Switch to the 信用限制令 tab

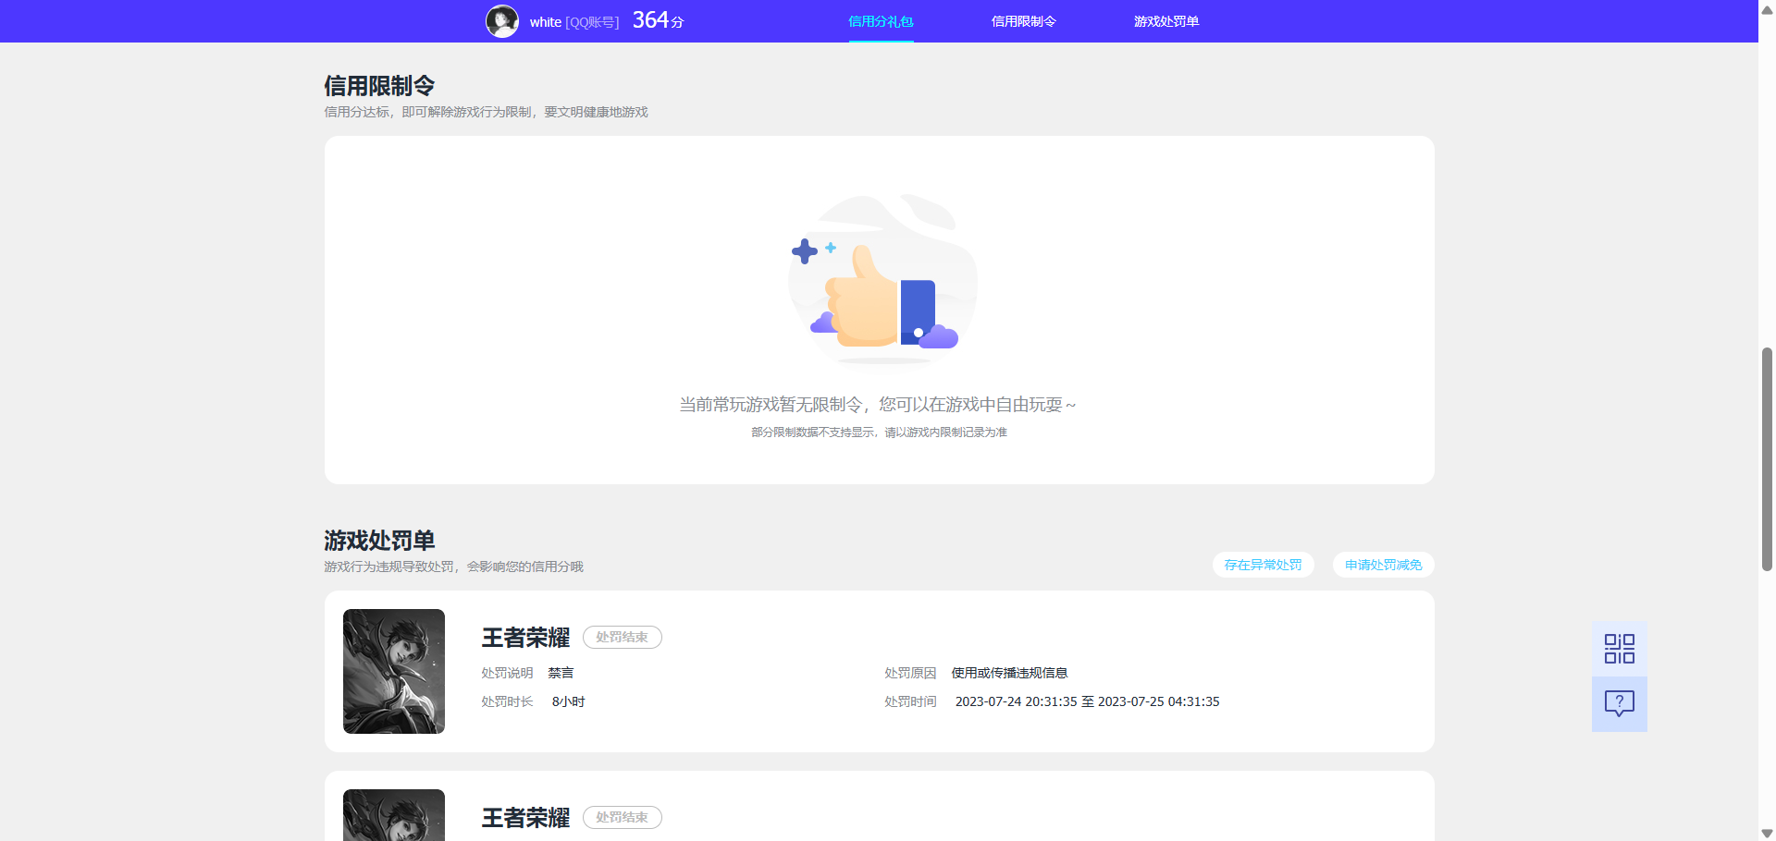click(1023, 21)
